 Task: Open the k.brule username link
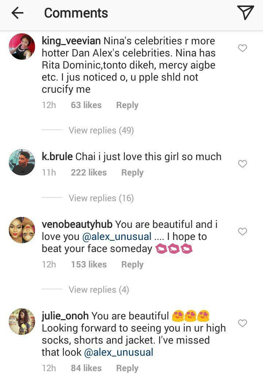point(57,157)
